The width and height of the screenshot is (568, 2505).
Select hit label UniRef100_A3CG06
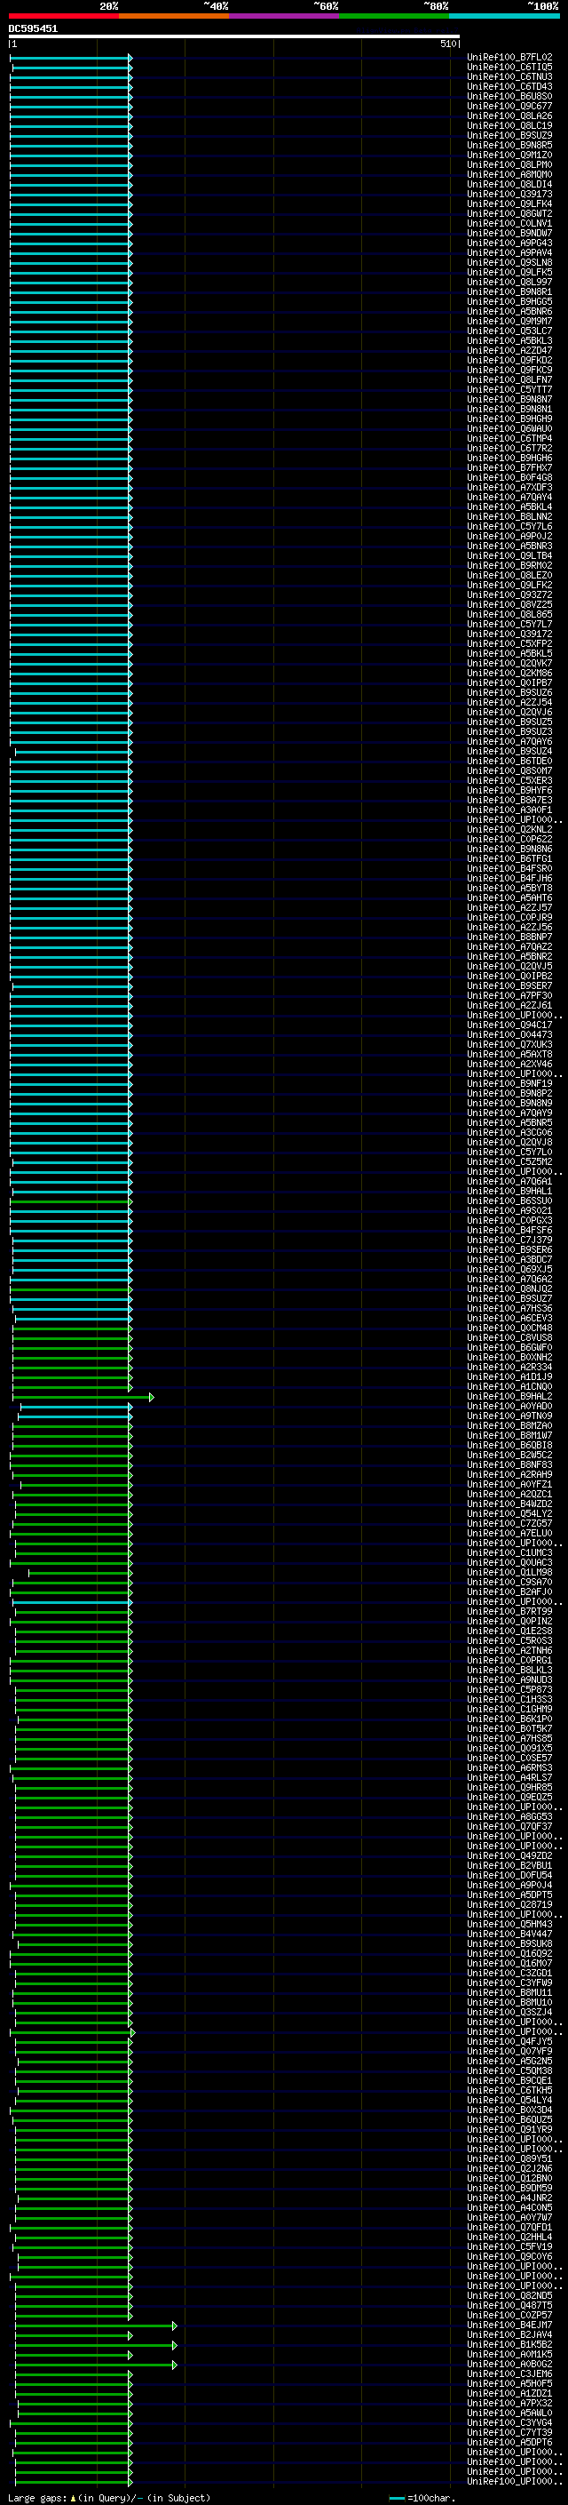pyautogui.click(x=509, y=1133)
